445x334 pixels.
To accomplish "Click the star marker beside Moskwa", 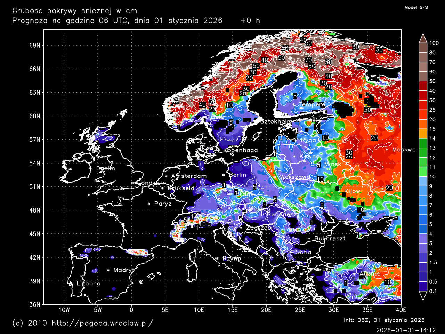I will click(x=387, y=150).
